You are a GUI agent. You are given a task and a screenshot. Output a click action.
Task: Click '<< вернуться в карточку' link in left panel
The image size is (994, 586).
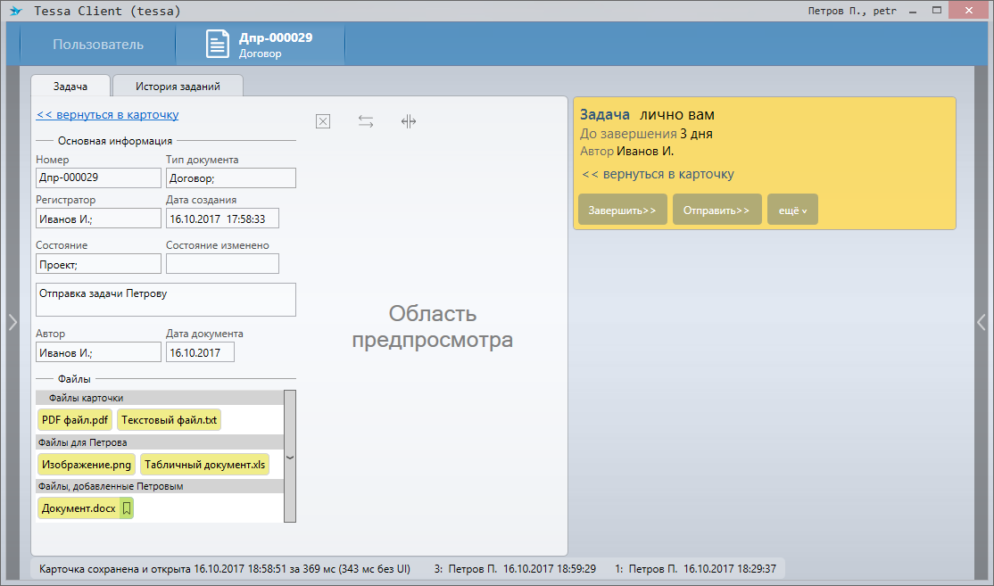coord(107,114)
